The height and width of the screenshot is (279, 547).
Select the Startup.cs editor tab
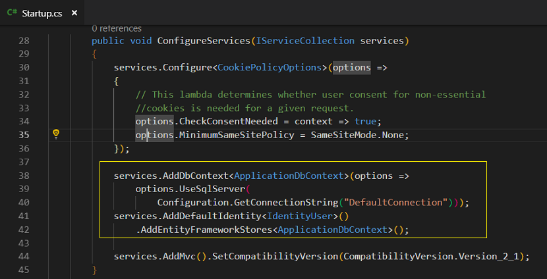42,13
